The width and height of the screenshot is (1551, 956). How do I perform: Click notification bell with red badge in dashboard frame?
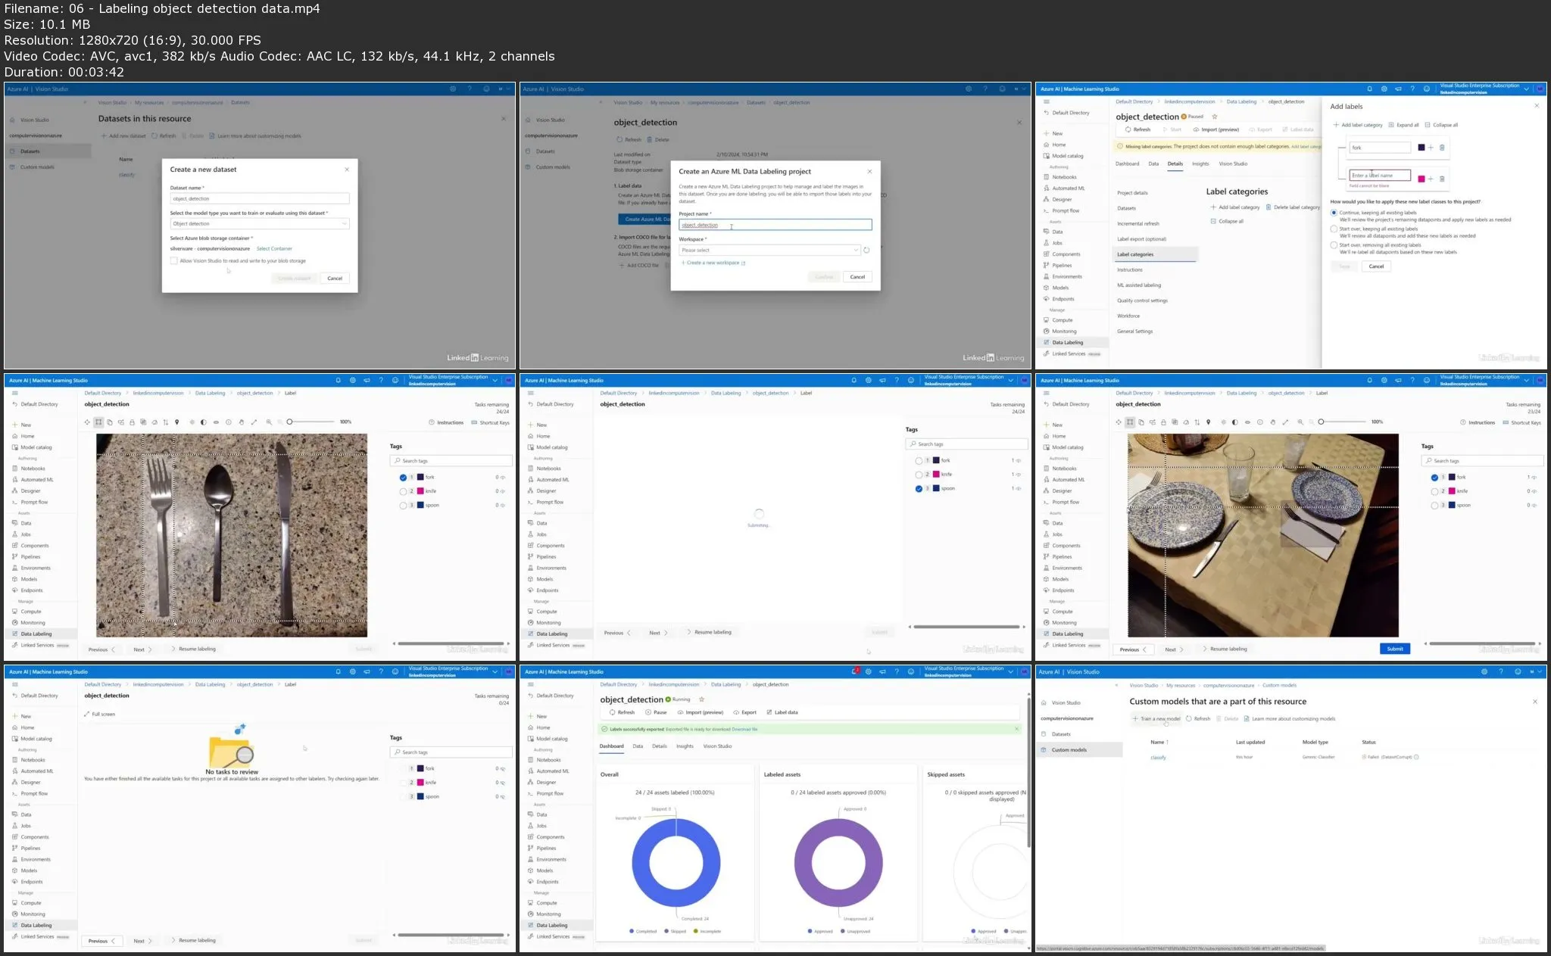click(855, 671)
